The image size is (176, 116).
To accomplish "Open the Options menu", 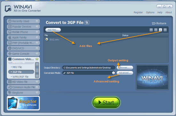I will 150,12.
